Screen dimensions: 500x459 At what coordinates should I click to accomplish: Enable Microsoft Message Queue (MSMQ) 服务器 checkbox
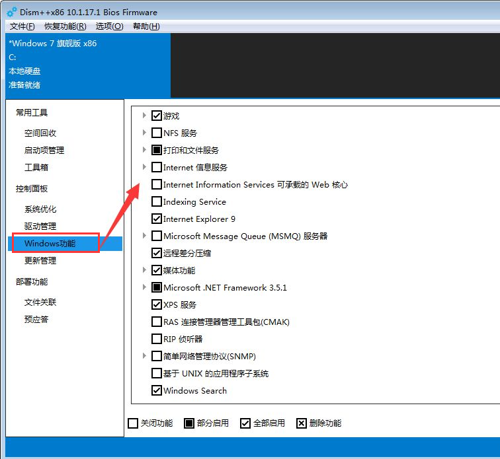click(x=157, y=236)
